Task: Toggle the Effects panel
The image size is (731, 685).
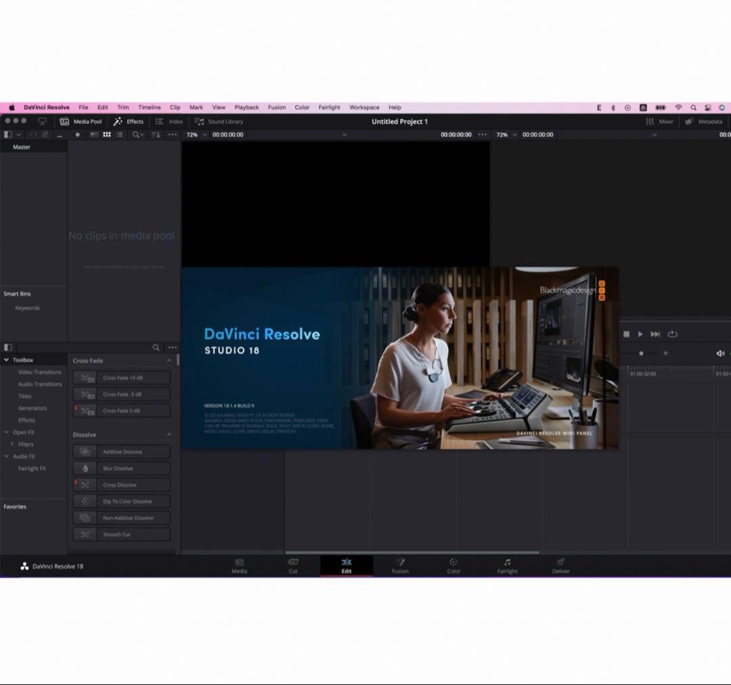Action: point(129,122)
